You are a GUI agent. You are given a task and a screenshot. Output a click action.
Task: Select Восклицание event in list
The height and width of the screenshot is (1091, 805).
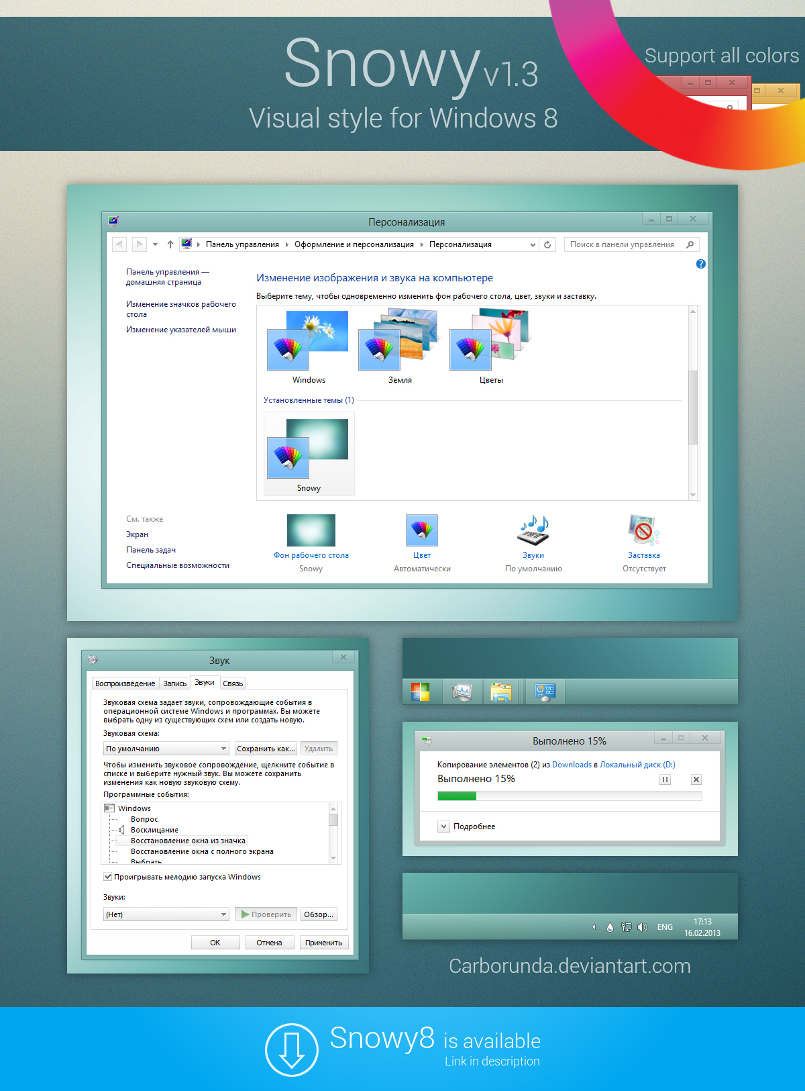(154, 830)
